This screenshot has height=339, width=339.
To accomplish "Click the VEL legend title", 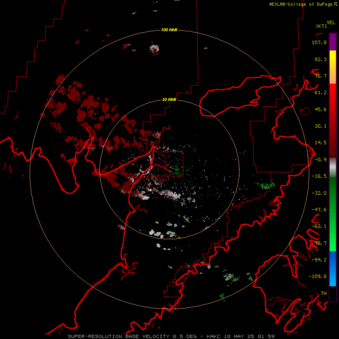I will pyautogui.click(x=331, y=23).
